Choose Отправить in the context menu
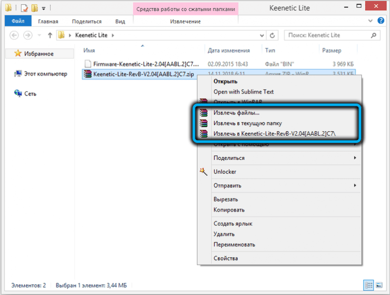 point(279,185)
